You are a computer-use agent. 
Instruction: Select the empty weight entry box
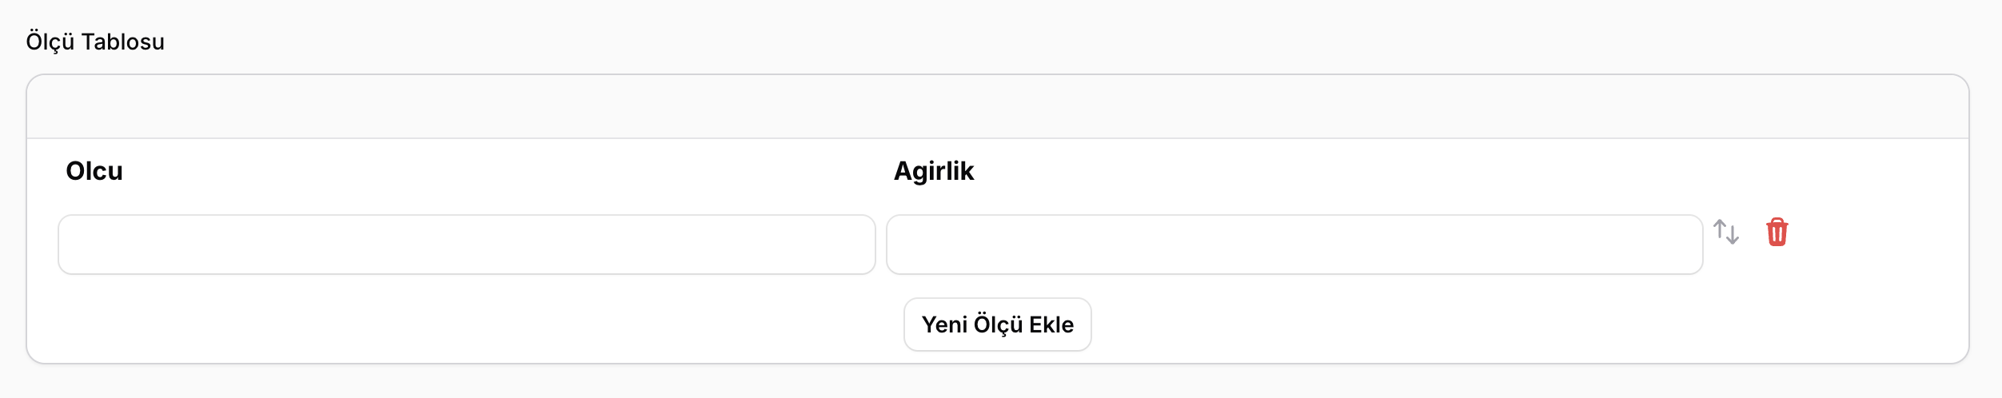(x=1294, y=245)
